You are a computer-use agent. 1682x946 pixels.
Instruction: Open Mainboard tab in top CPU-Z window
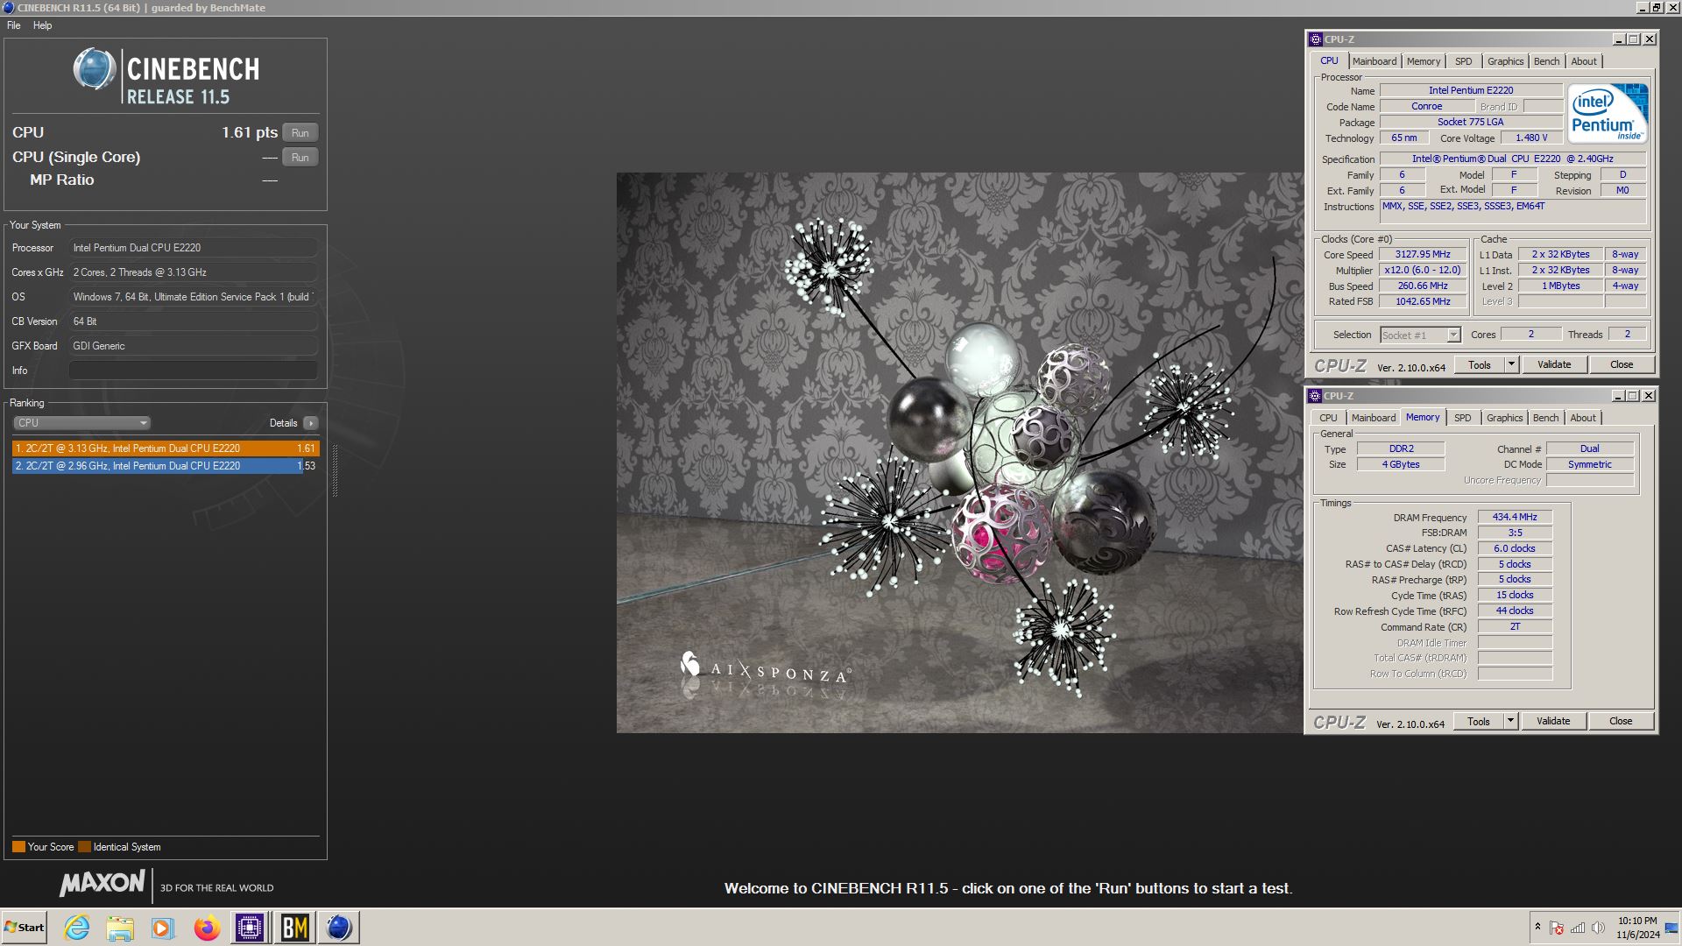(1375, 61)
